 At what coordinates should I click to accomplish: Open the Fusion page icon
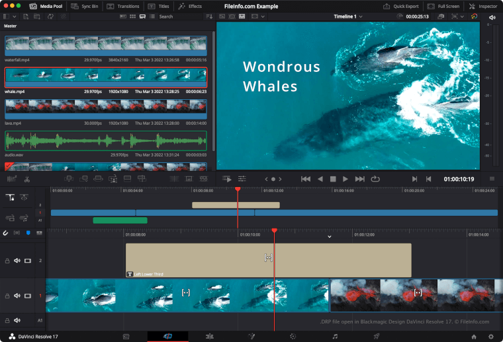[251, 336]
